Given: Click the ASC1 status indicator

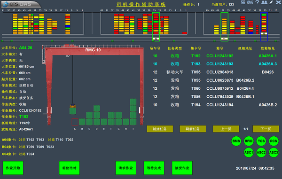Looking at the screenshot, I should coord(249,152).
